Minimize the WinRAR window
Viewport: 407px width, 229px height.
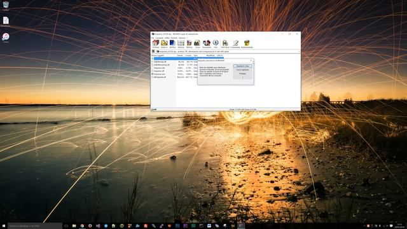(282, 34)
